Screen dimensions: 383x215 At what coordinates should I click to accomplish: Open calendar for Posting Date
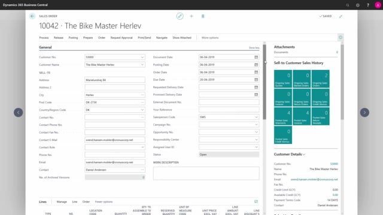coord(256,64)
